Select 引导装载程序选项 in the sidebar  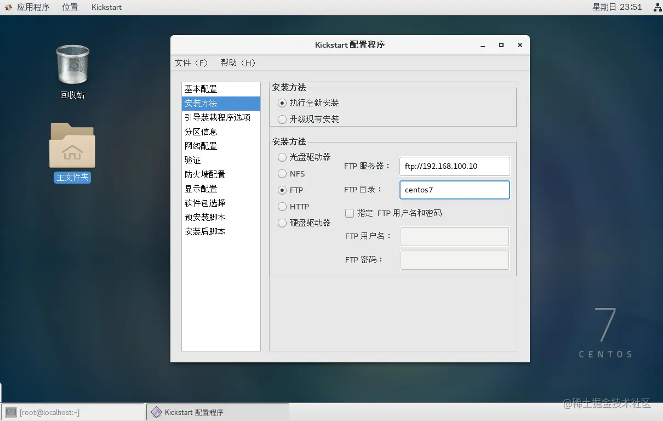(221, 117)
